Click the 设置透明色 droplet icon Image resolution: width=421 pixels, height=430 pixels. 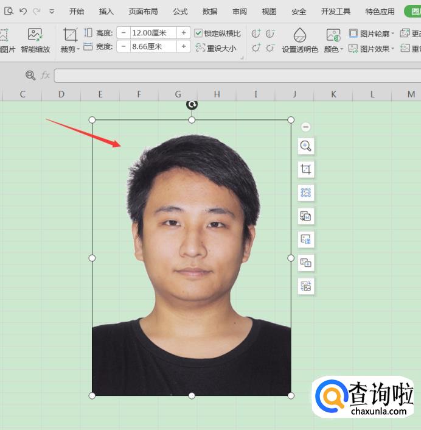click(299, 35)
